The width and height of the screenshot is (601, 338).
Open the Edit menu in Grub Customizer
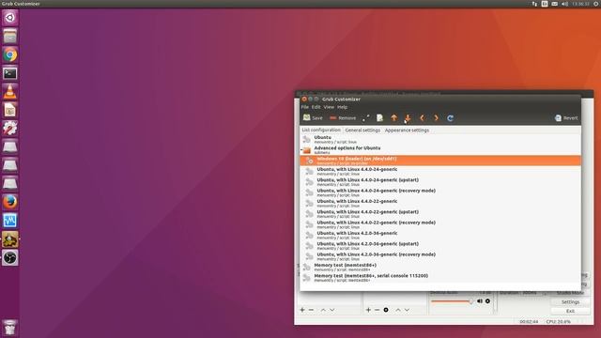[x=316, y=107]
